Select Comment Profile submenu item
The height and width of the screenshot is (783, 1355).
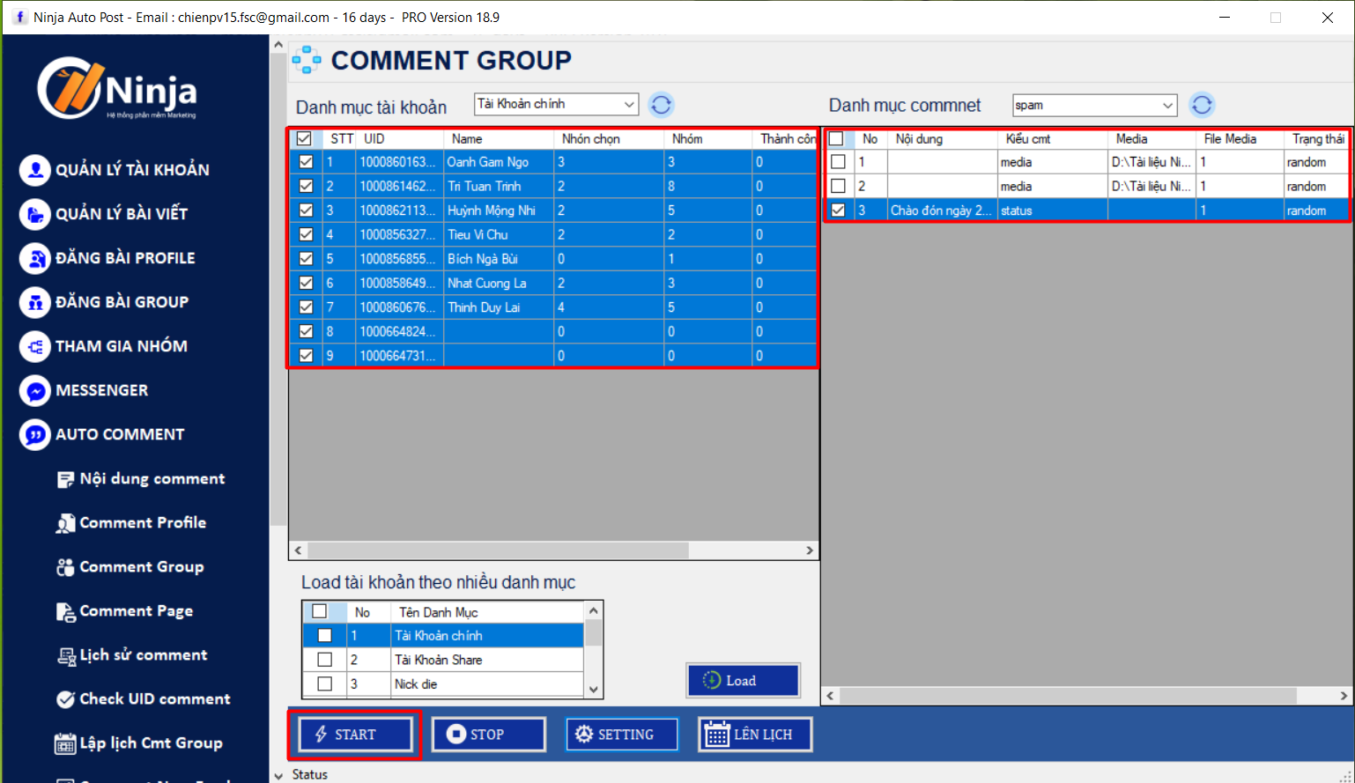coord(143,523)
